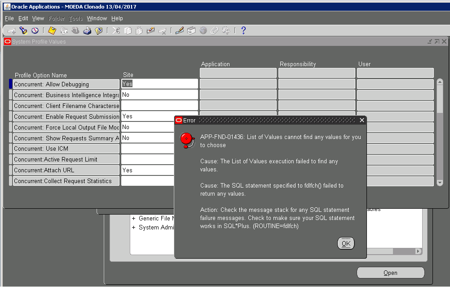
Task: Save using the yellow diskette icon
Action: [52, 31]
